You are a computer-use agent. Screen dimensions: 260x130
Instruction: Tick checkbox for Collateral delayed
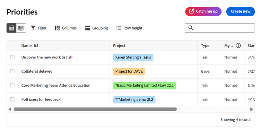point(12,71)
